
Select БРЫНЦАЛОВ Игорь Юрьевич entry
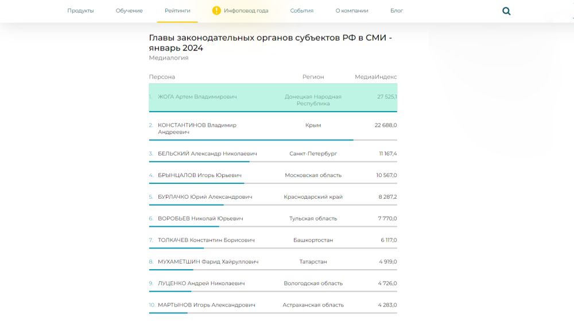point(200,175)
